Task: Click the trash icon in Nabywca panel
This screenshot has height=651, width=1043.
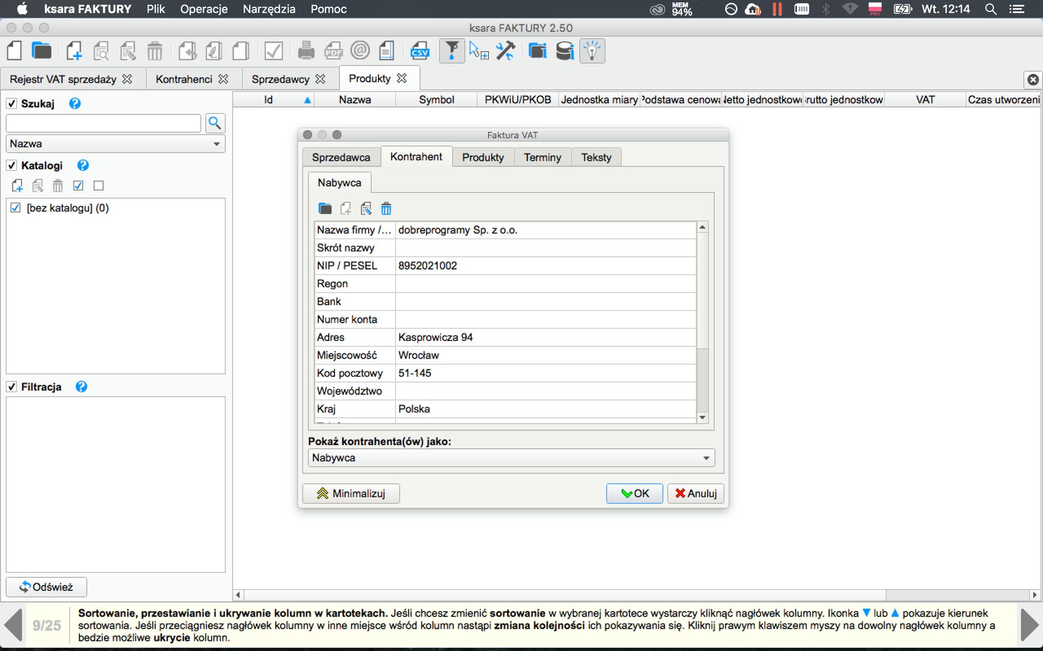Action: pyautogui.click(x=386, y=209)
